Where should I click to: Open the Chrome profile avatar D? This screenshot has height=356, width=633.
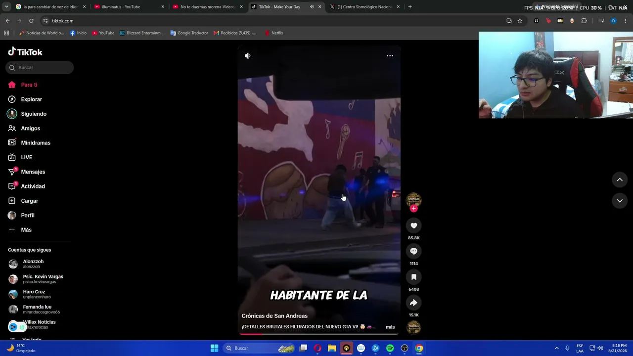[x=613, y=21]
